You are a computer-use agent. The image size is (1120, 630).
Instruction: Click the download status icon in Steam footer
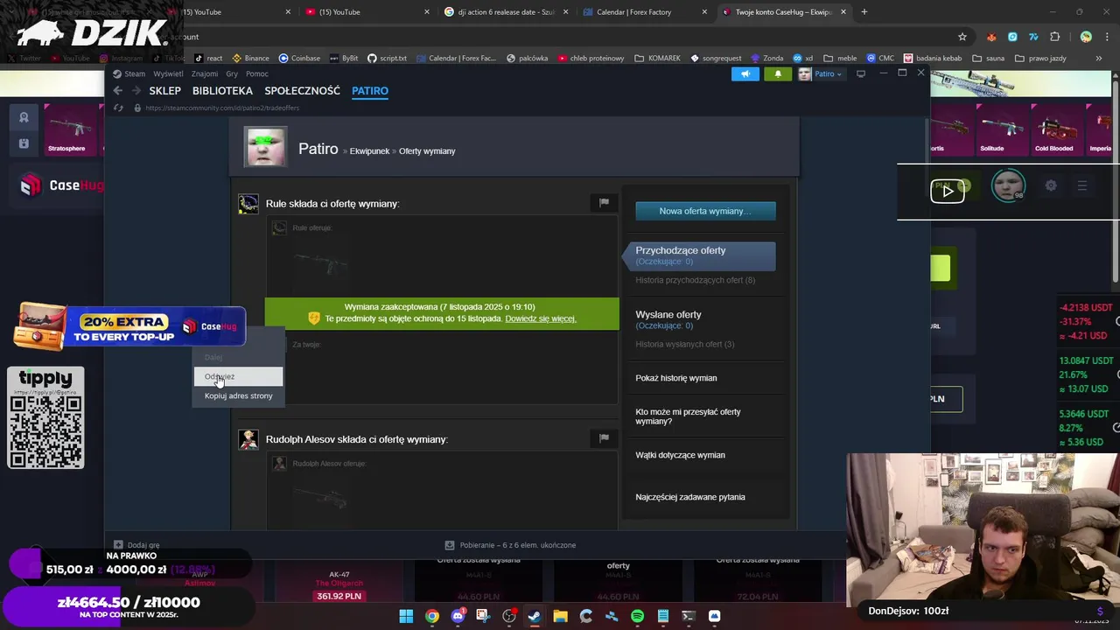click(450, 544)
